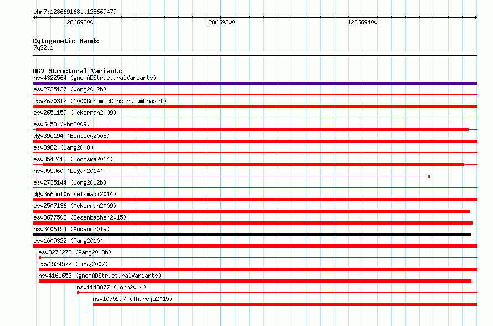The height and width of the screenshot is (326, 493).
Task: Click the DGV Structural Variants track title
Action: click(78, 71)
